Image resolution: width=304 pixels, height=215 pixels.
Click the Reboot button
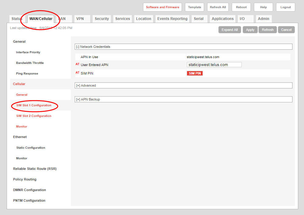pyautogui.click(x=241, y=7)
